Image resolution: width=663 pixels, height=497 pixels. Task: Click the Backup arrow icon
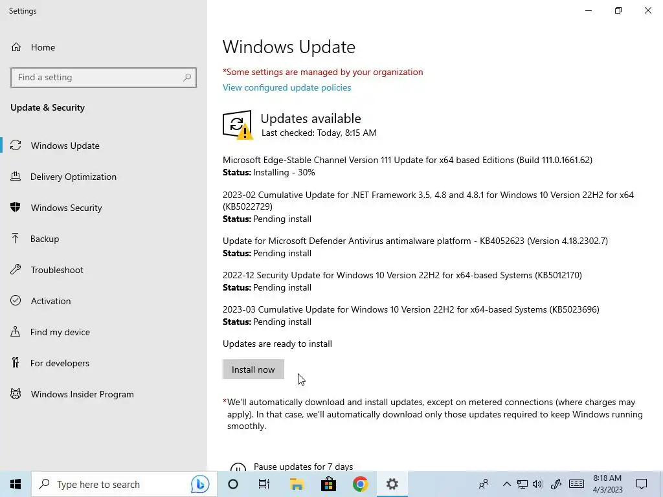pos(16,239)
